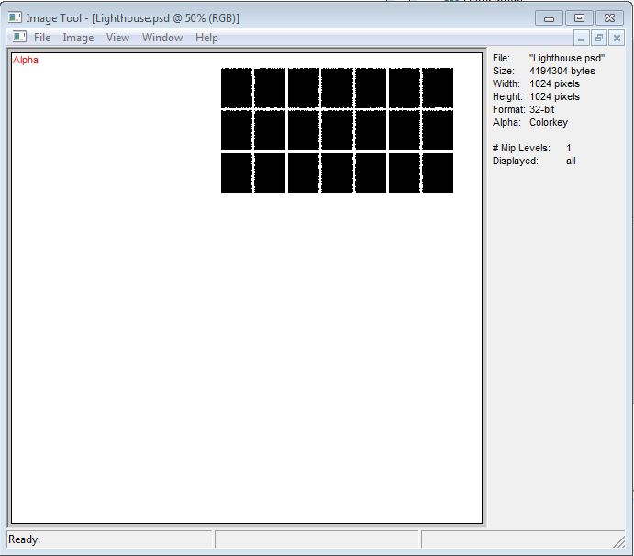
Task: Click the bottom-right black tile in alpha grid
Action: [438, 172]
